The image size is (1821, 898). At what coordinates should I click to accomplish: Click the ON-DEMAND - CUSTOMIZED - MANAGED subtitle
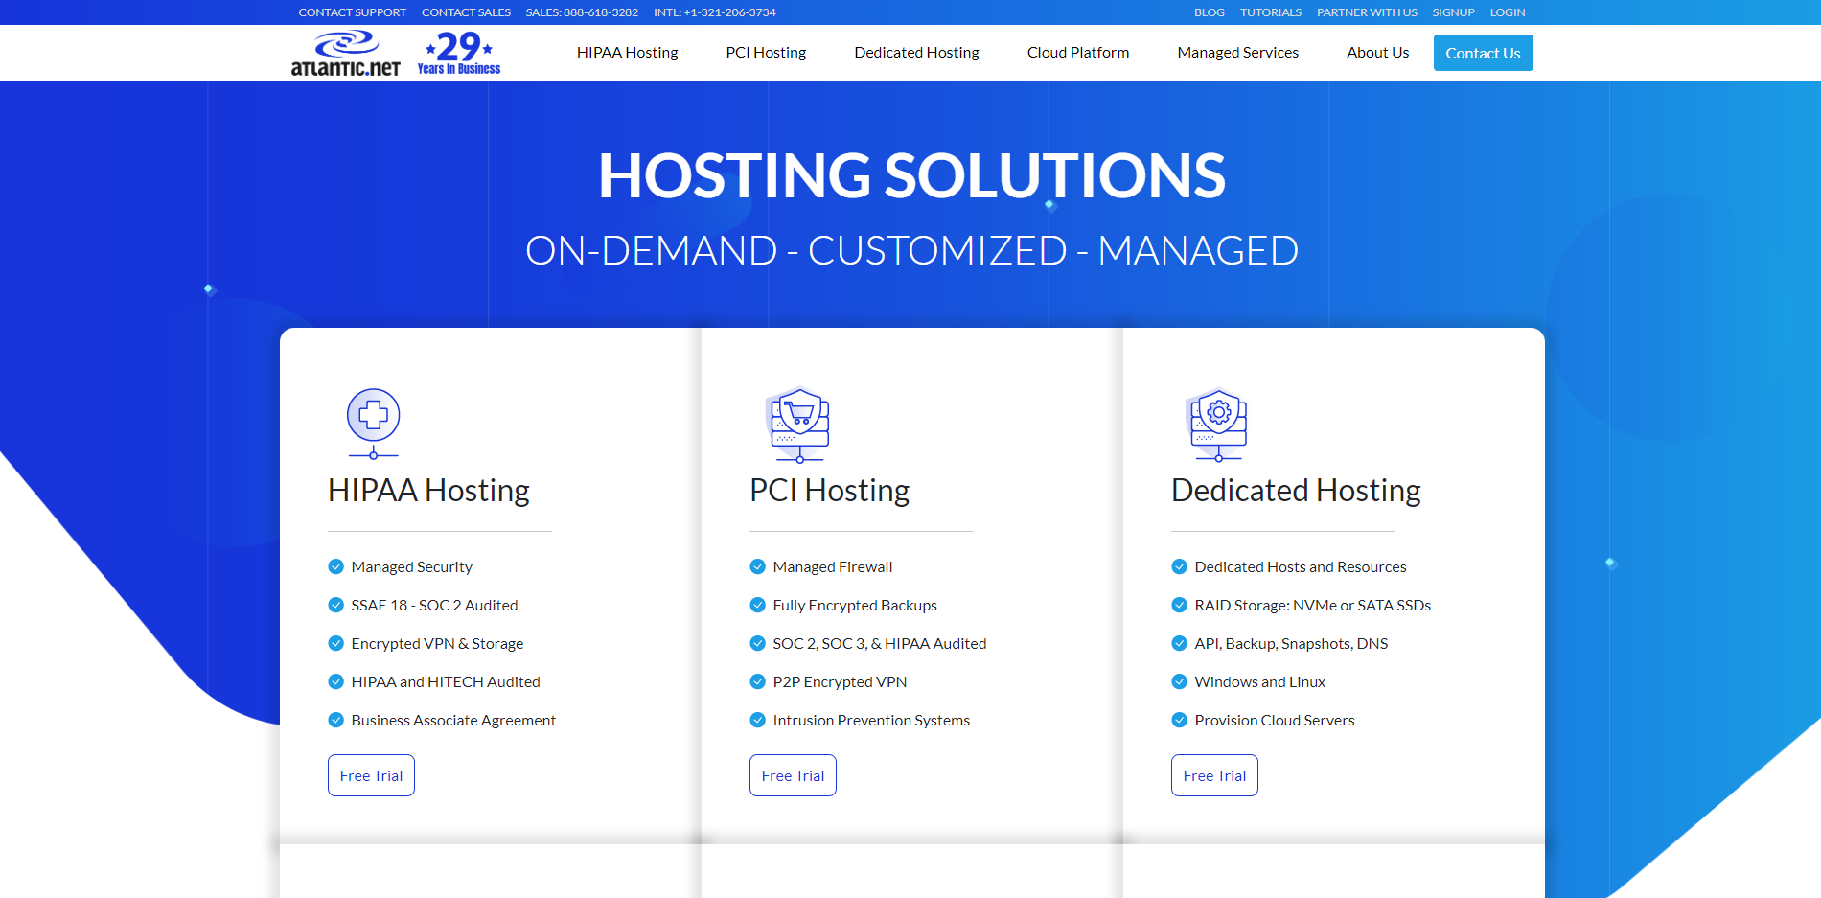911,251
